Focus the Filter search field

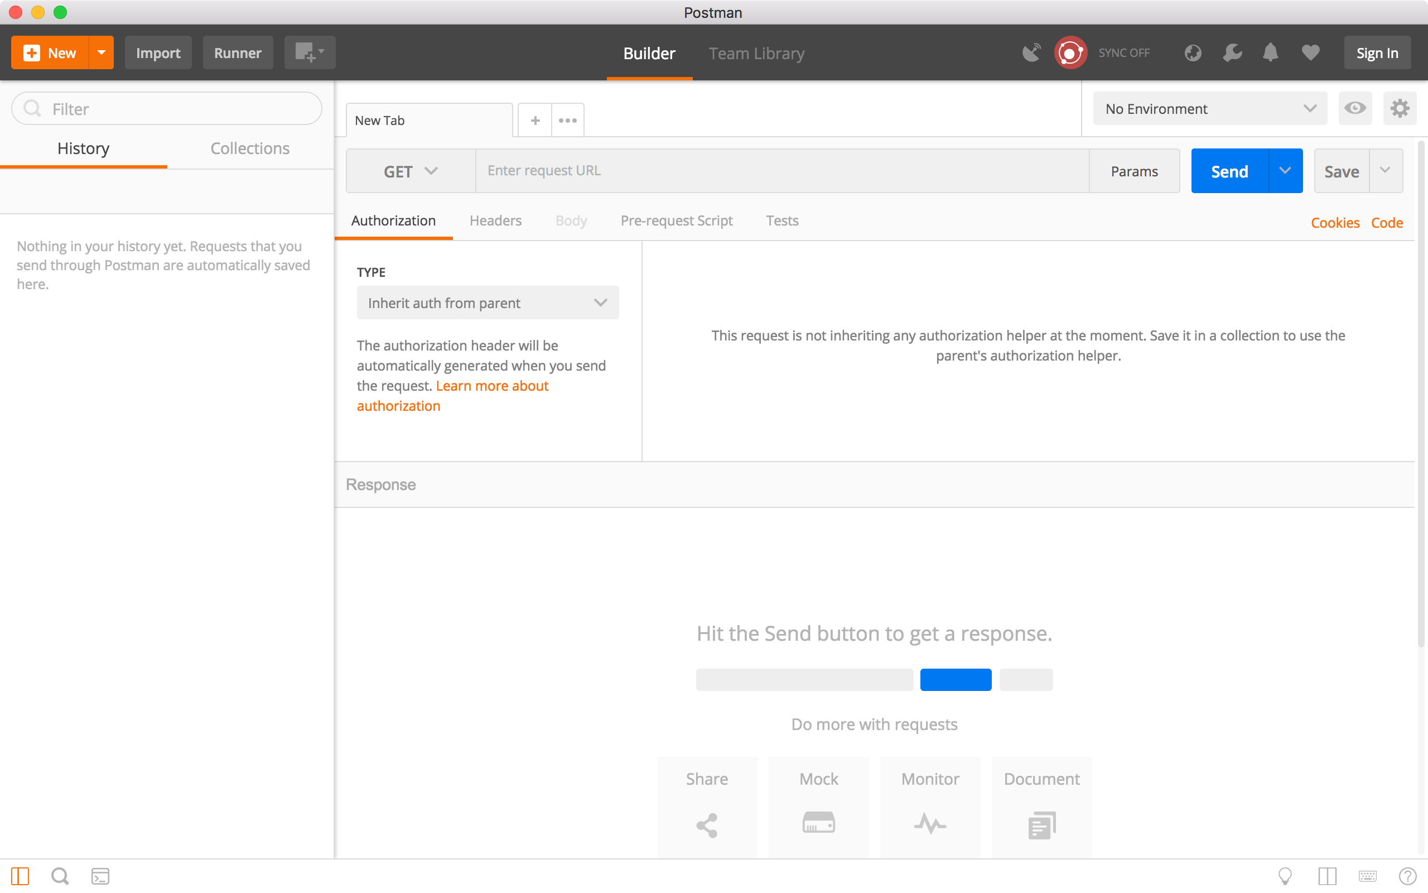coord(166,109)
